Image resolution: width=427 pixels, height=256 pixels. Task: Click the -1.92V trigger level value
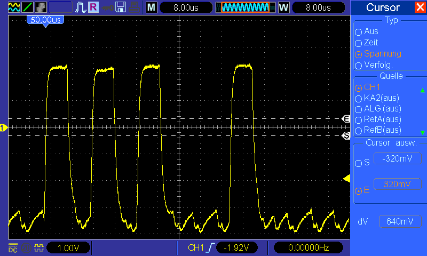pos(236,248)
